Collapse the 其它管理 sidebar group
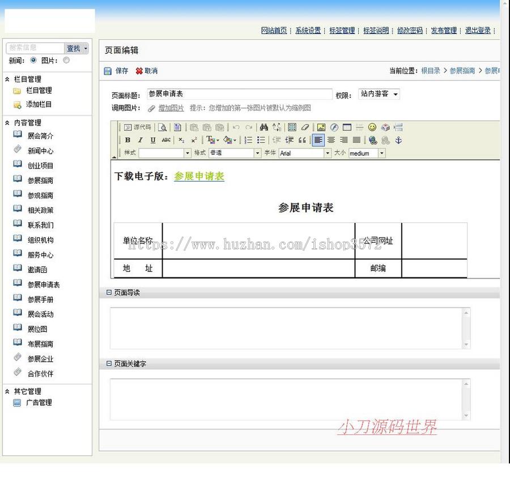Image resolution: width=510 pixels, height=486 pixels. [x=7, y=391]
